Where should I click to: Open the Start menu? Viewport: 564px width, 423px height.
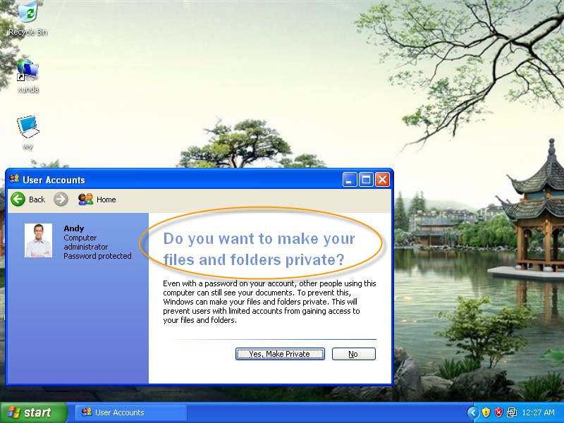(x=33, y=412)
